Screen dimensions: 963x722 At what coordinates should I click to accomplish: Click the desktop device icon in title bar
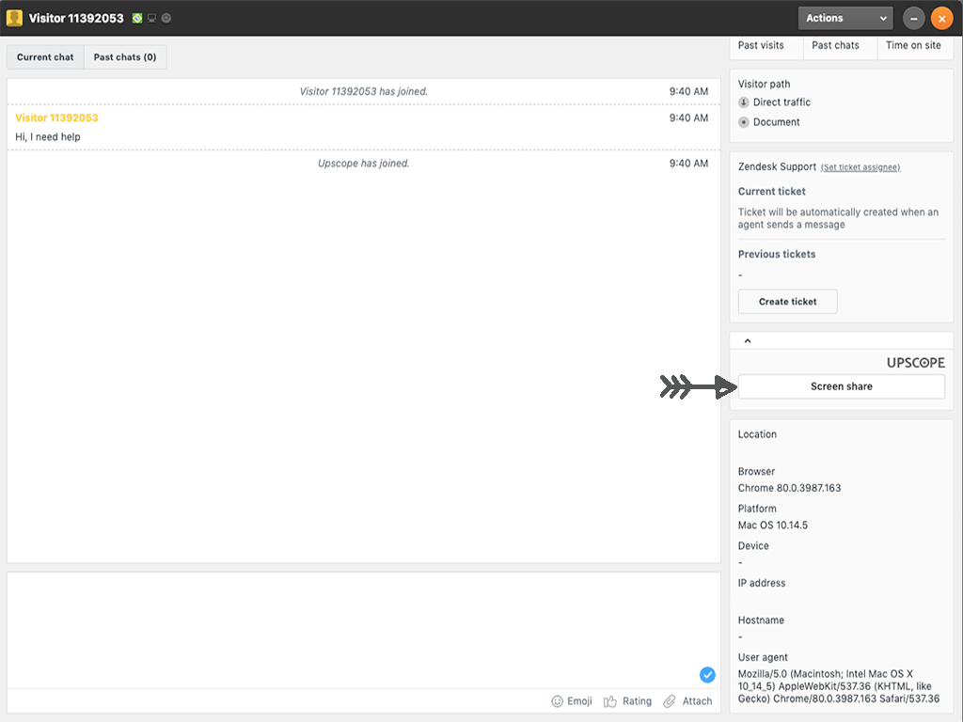pos(151,19)
